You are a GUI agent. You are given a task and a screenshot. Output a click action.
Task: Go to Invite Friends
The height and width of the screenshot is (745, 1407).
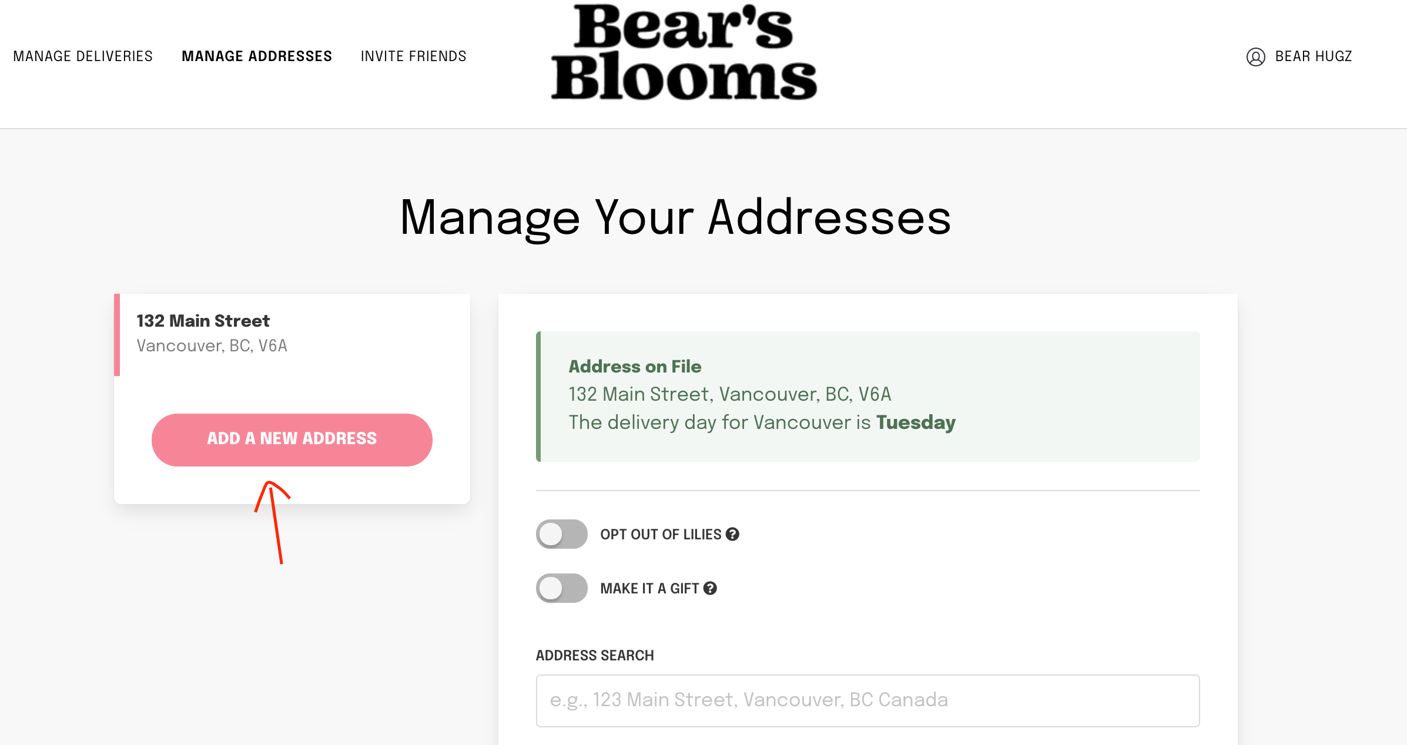[413, 56]
